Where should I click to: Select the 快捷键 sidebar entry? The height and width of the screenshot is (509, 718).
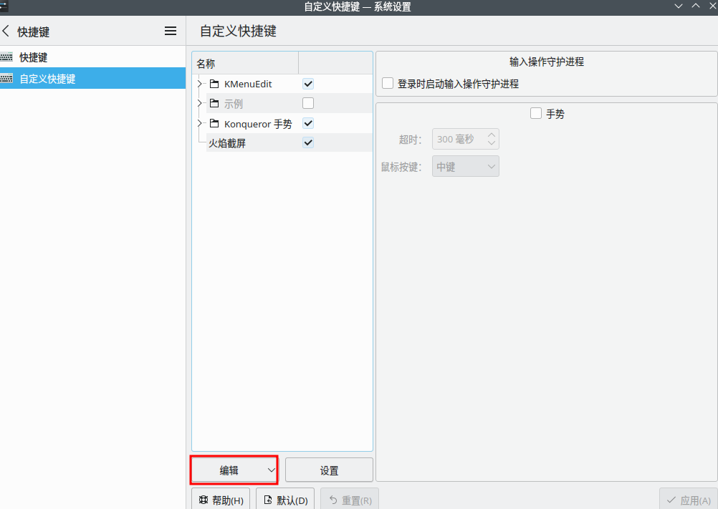(92, 57)
